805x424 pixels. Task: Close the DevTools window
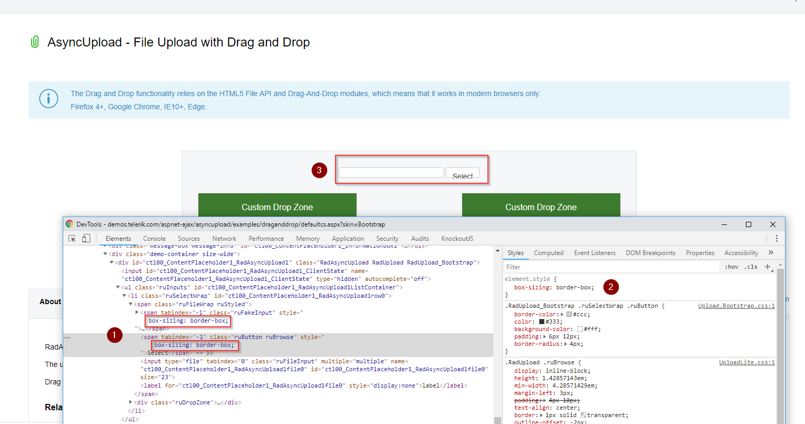(x=773, y=224)
